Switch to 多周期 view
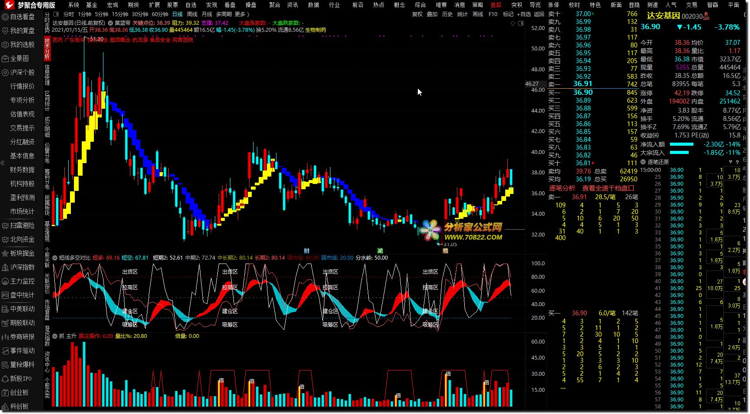This screenshot has width=750, height=414. pos(224,14)
